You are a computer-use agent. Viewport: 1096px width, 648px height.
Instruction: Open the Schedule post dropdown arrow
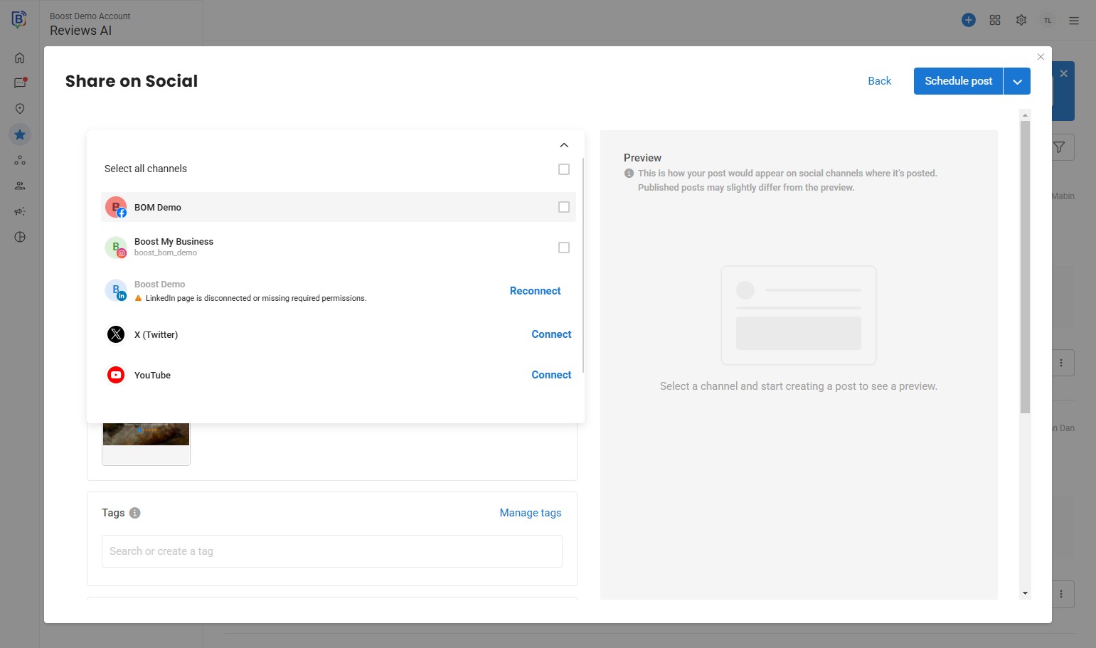[x=1017, y=81]
